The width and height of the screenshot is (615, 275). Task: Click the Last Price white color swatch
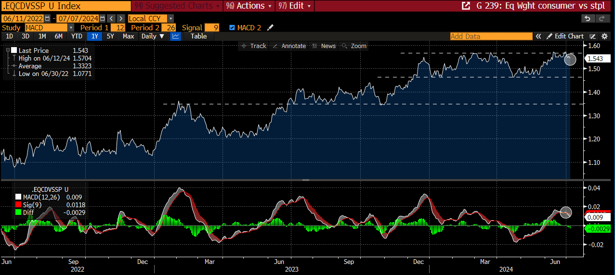tap(14, 50)
